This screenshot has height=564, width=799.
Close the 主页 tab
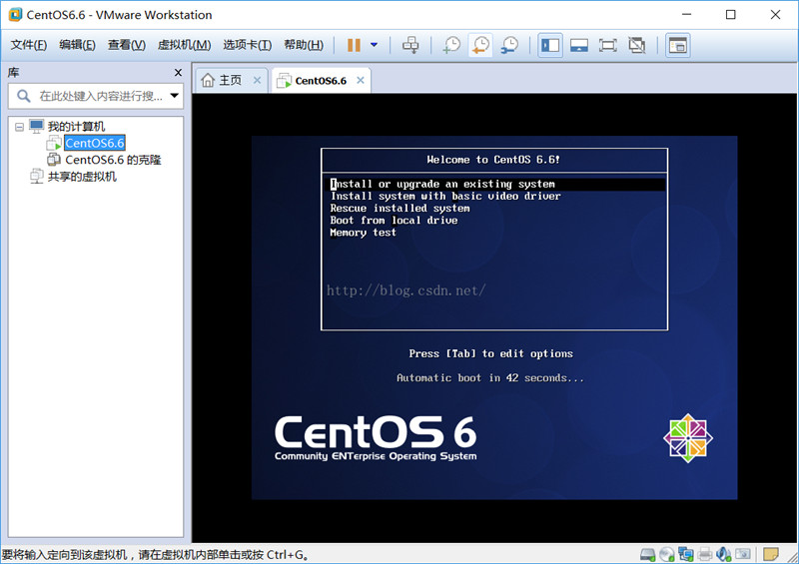tap(258, 81)
